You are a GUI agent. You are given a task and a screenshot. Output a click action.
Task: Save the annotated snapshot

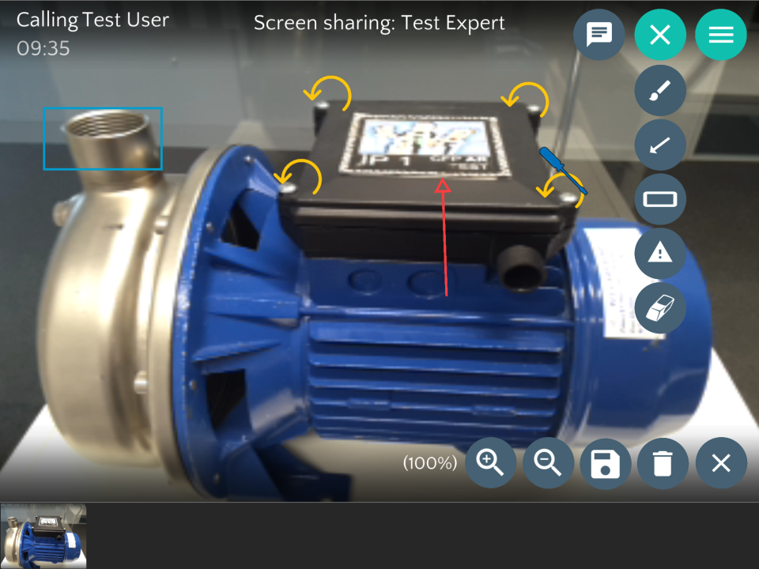click(606, 463)
